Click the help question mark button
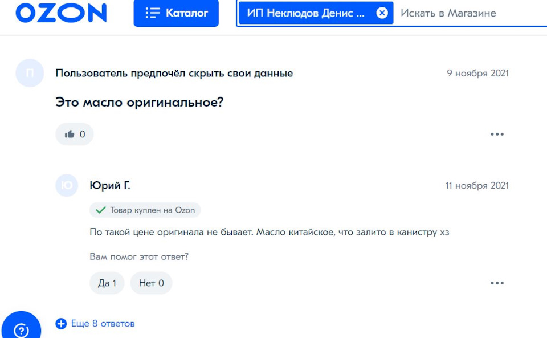This screenshot has width=547, height=338. (x=21, y=330)
